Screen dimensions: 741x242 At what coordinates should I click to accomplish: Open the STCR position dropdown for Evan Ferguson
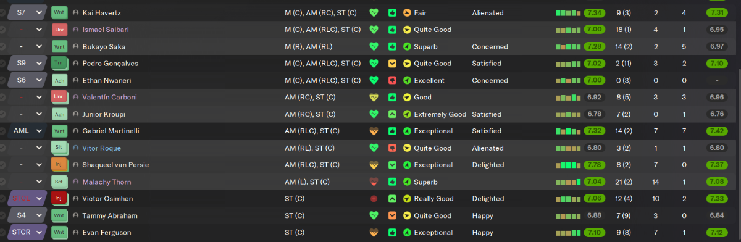pyautogui.click(x=28, y=233)
